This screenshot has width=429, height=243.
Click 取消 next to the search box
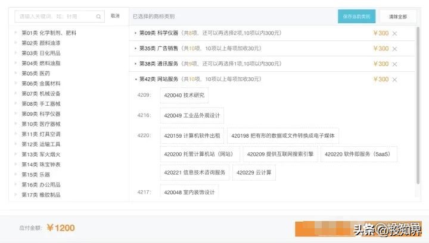pyautogui.click(x=115, y=16)
